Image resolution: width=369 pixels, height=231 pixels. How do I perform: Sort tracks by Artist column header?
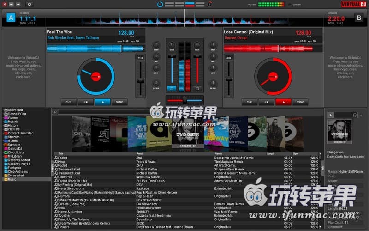(x=140, y=154)
